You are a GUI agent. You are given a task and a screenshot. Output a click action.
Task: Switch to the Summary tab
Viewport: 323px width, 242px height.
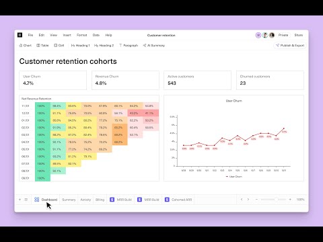[x=69, y=200]
